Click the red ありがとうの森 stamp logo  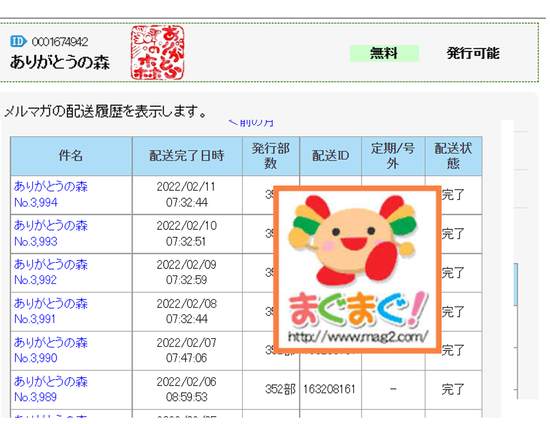pyautogui.click(x=157, y=52)
